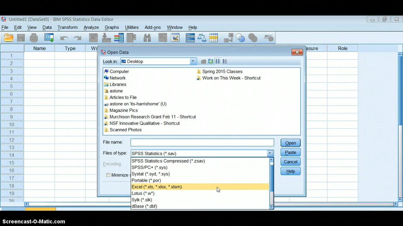This screenshot has height=226, width=403.
Task: Click the Save document toolbar icon
Action: coord(21,38)
